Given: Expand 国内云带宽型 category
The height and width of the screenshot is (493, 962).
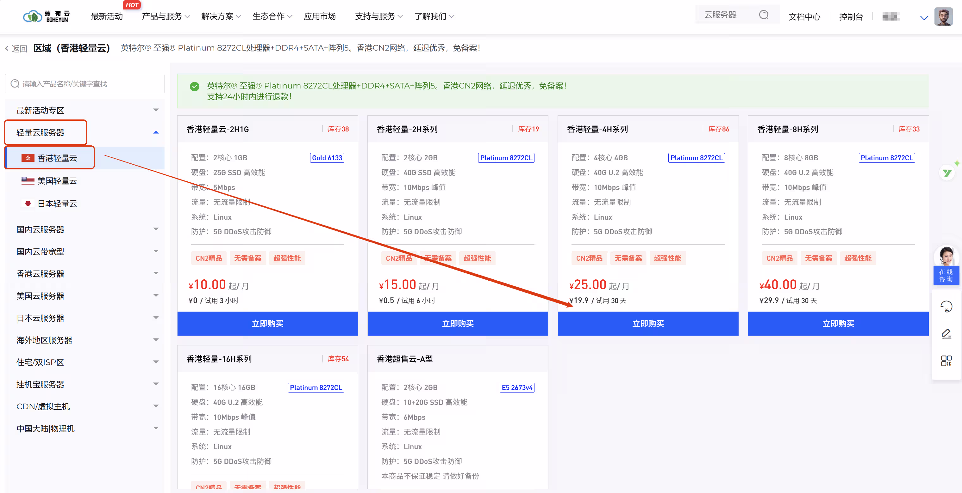Looking at the screenshot, I should [x=85, y=251].
